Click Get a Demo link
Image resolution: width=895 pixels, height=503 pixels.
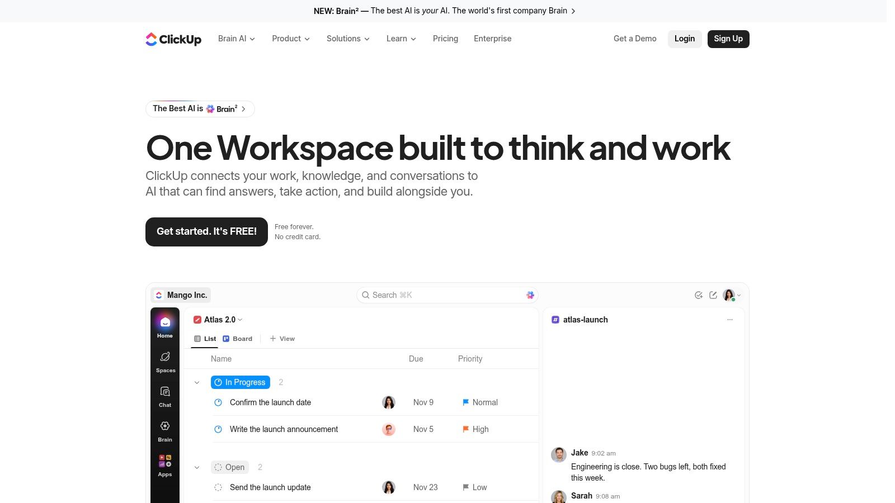pyautogui.click(x=635, y=39)
